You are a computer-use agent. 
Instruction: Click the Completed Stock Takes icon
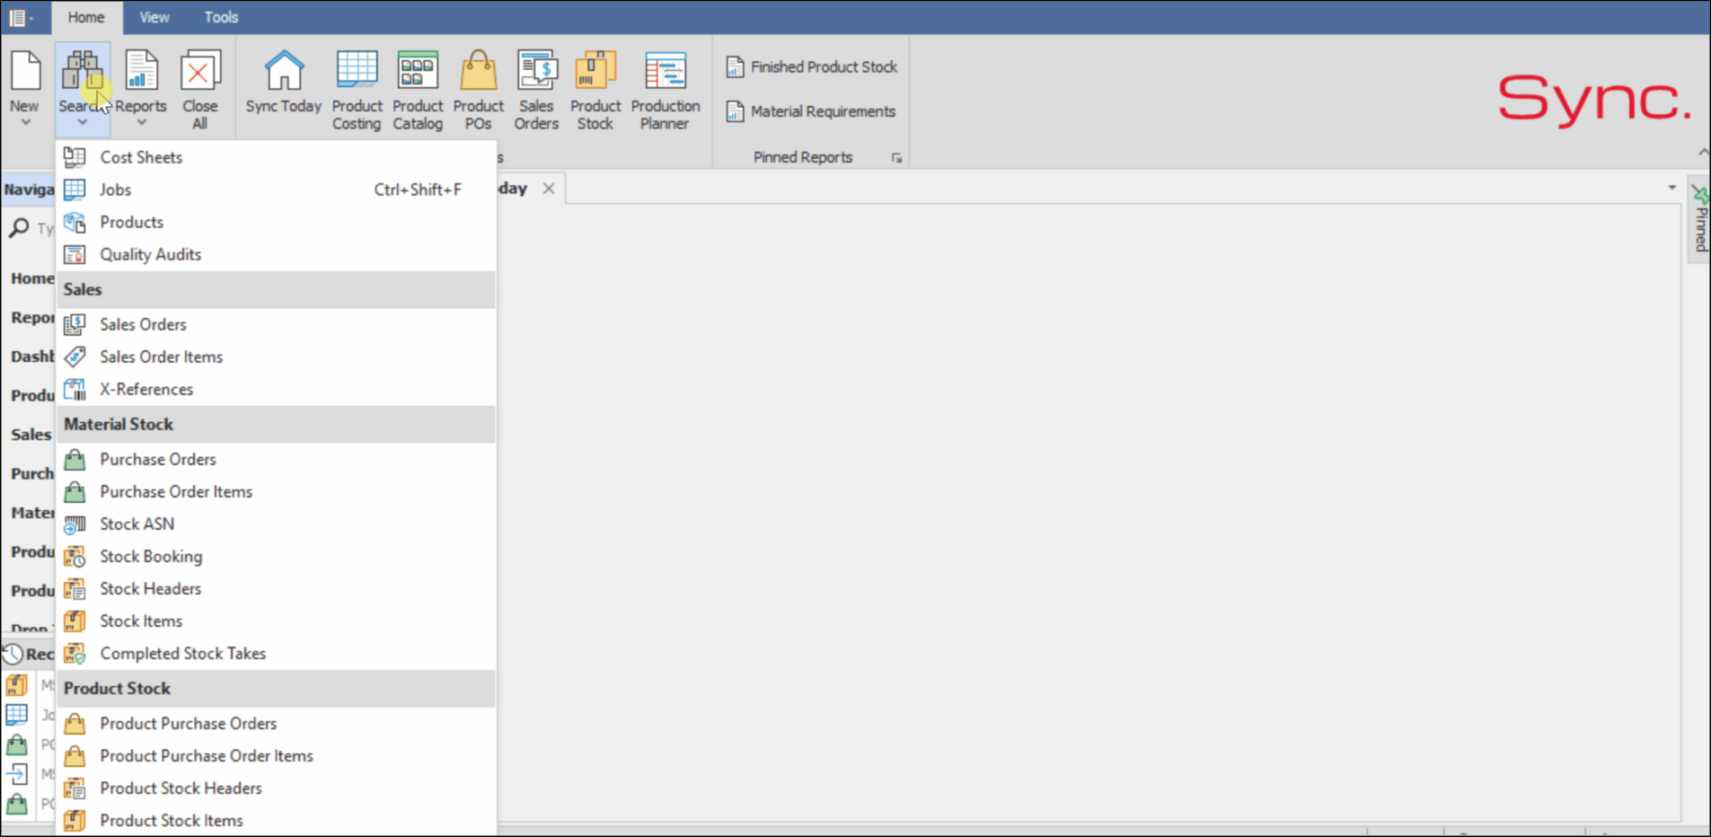pyautogui.click(x=75, y=653)
